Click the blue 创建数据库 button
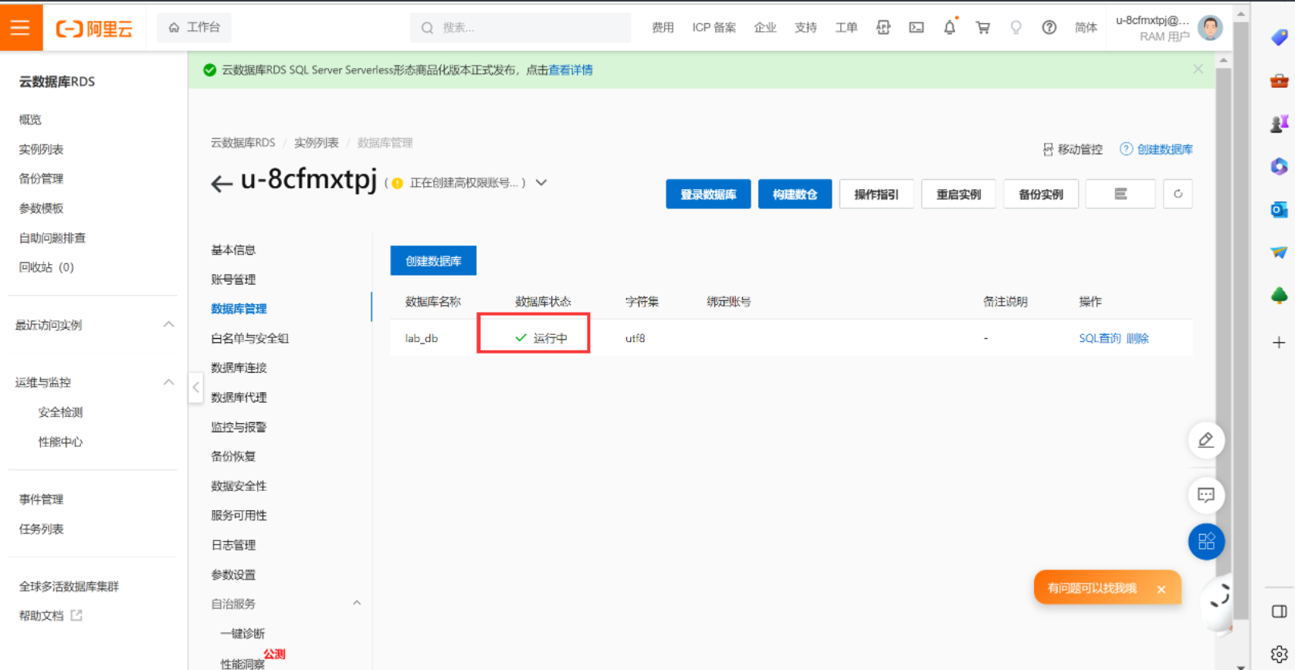Viewport: 1295px width, 670px height. (x=433, y=261)
